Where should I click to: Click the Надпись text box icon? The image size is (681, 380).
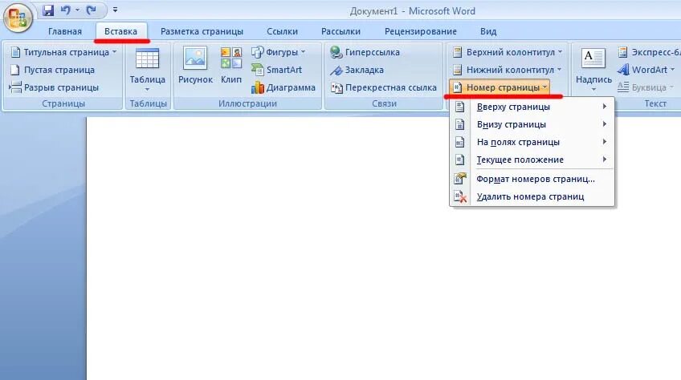[x=593, y=59]
